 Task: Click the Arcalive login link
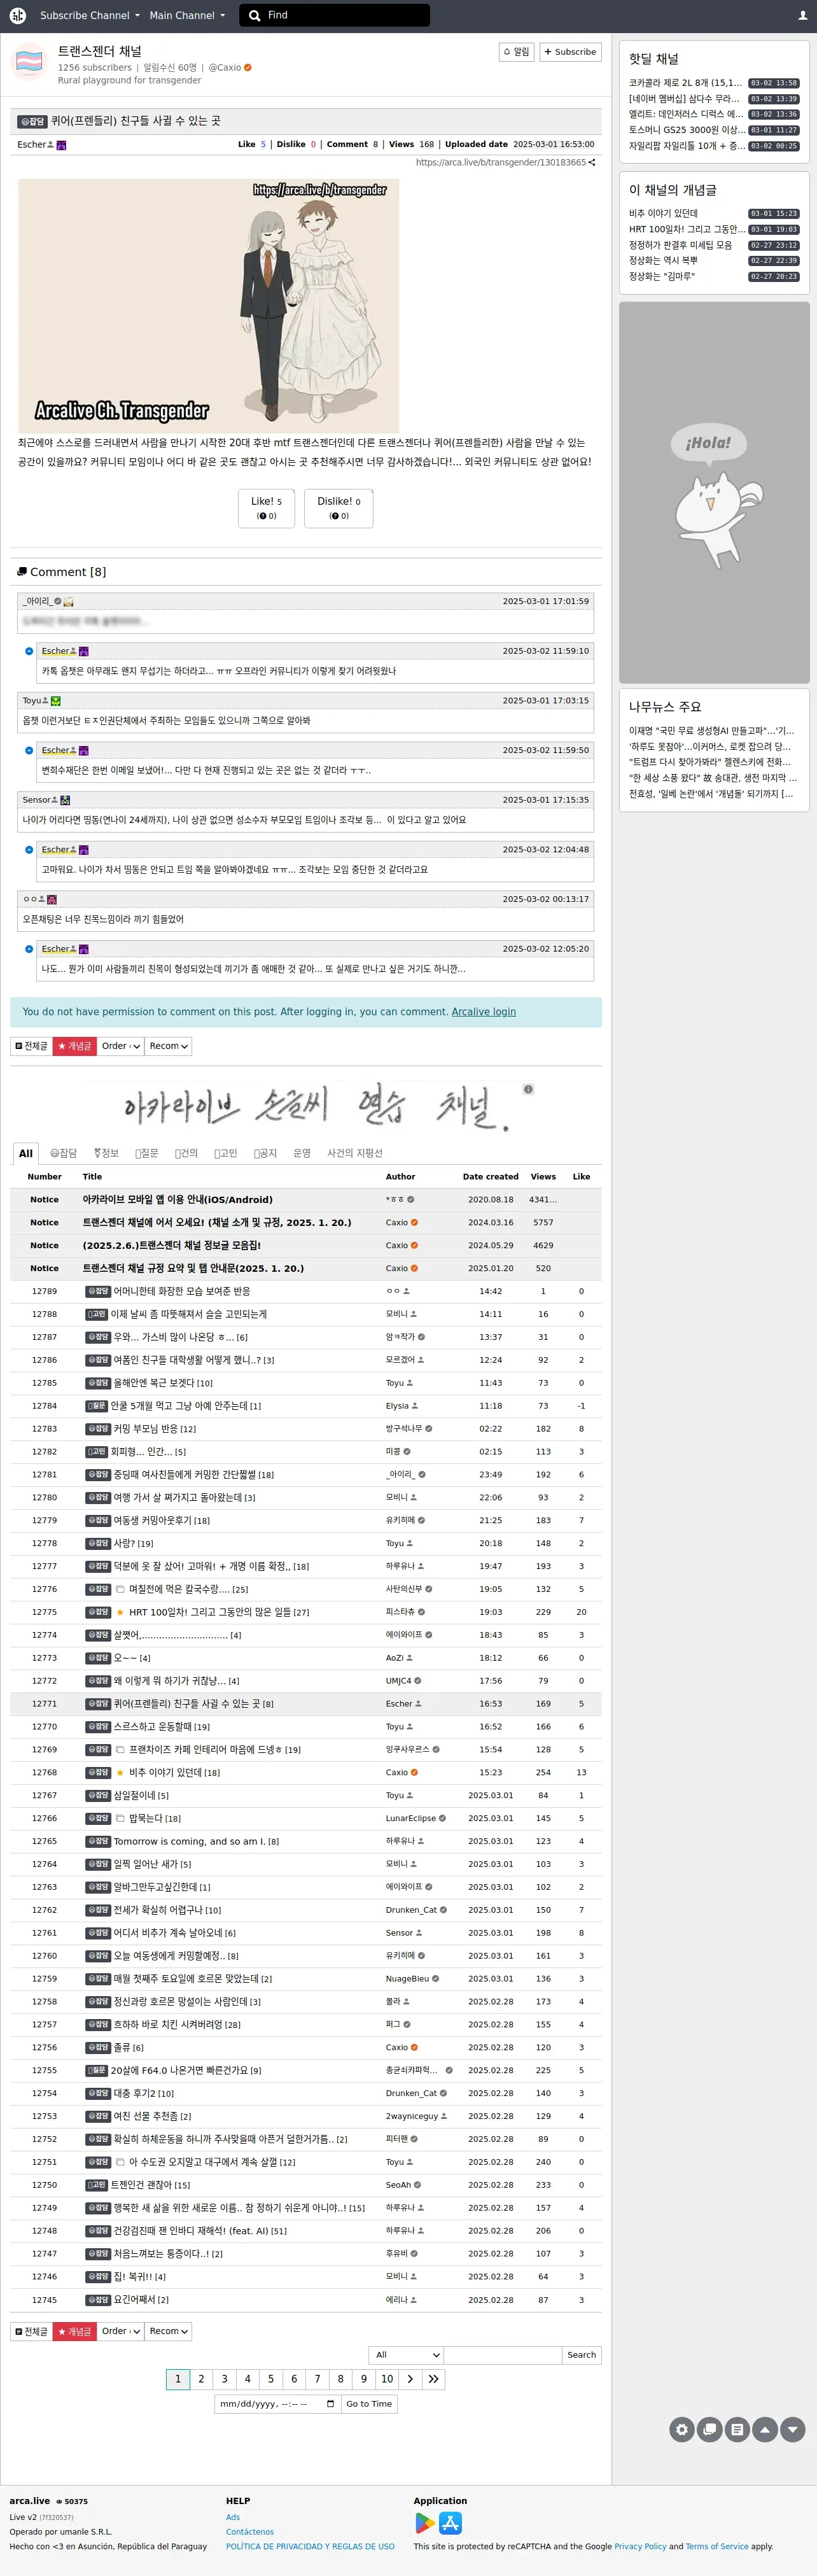tap(484, 1012)
